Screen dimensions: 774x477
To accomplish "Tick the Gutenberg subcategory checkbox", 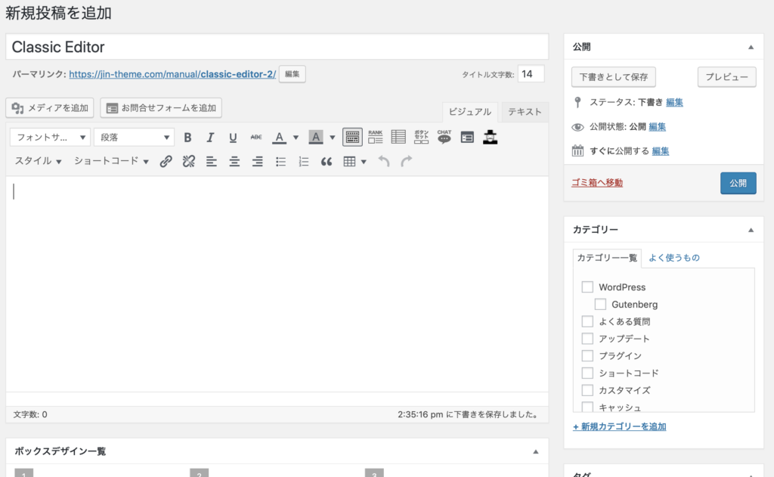I will pyautogui.click(x=600, y=305).
